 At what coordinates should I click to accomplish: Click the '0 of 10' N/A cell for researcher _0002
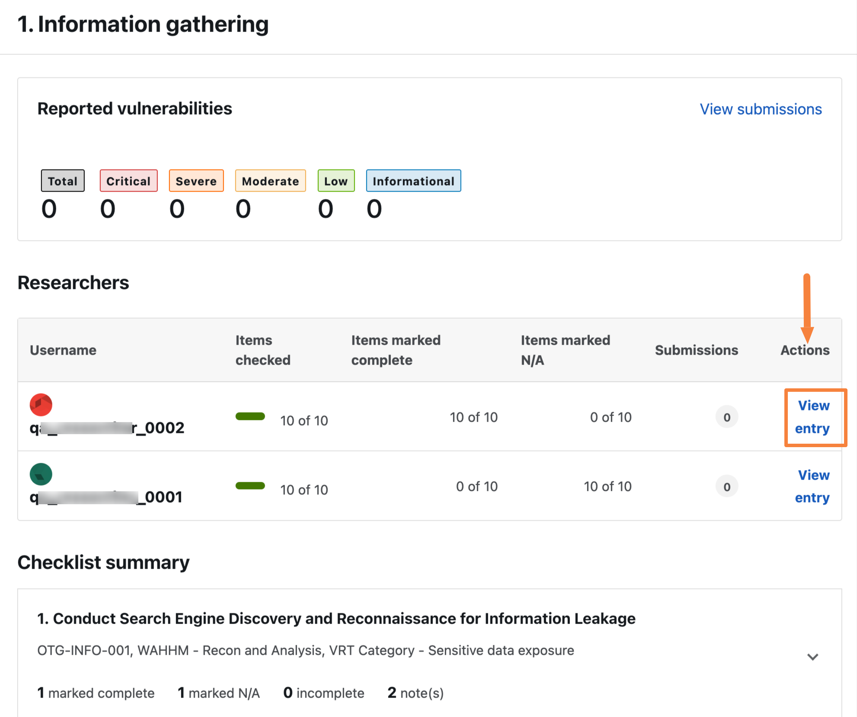tap(611, 417)
